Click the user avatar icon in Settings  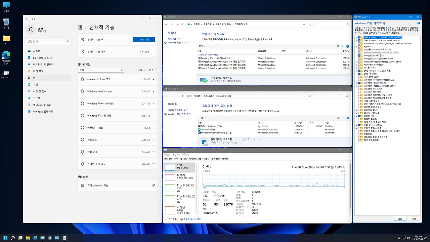click(31, 30)
